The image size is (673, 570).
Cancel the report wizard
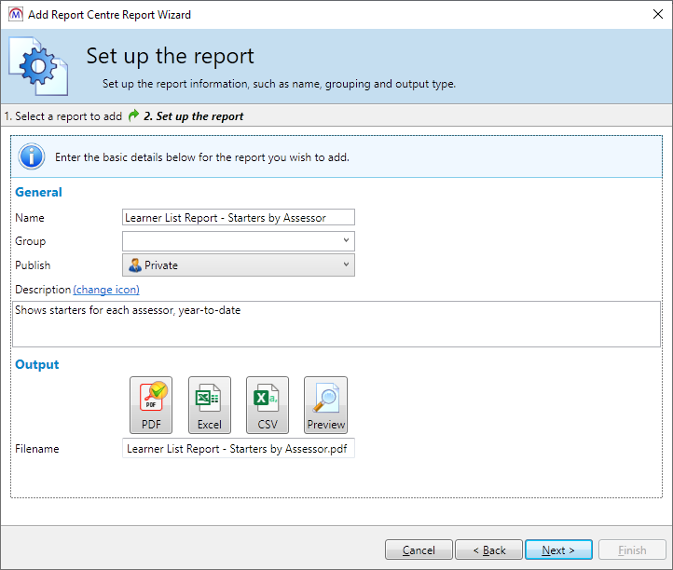coord(419,550)
